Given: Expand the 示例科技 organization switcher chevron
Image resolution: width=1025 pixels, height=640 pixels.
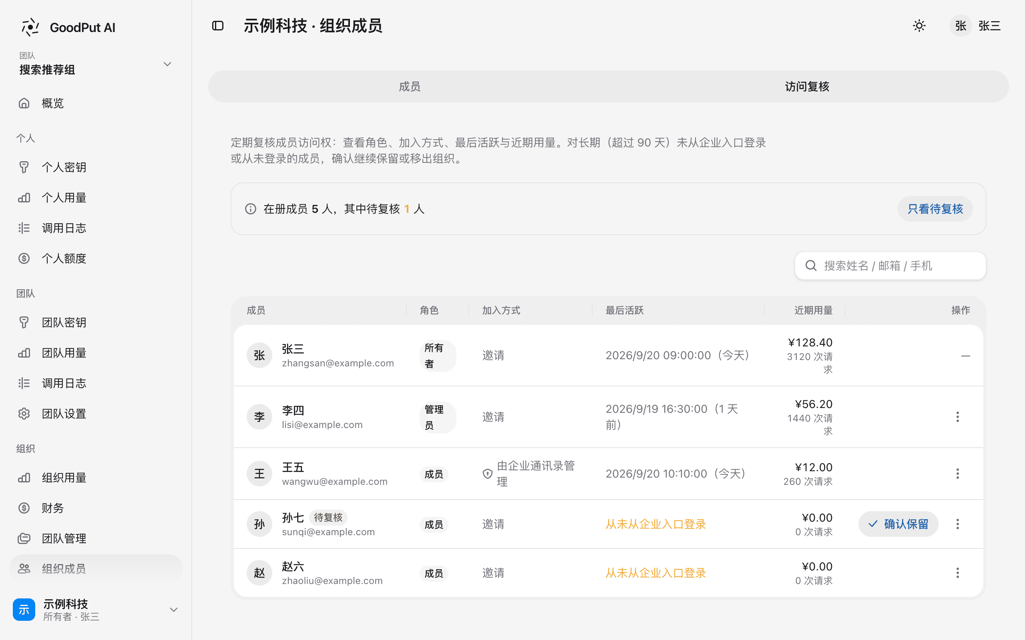Looking at the screenshot, I should 174,610.
